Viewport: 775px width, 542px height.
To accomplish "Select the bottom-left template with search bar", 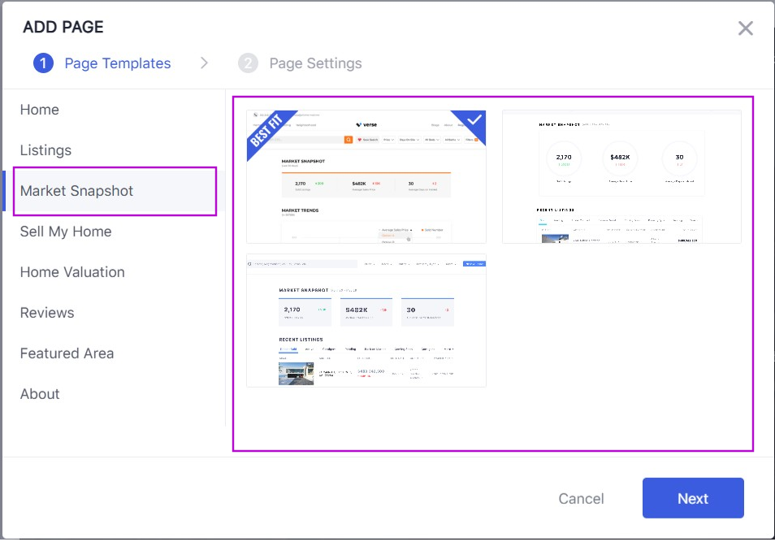I will point(366,321).
